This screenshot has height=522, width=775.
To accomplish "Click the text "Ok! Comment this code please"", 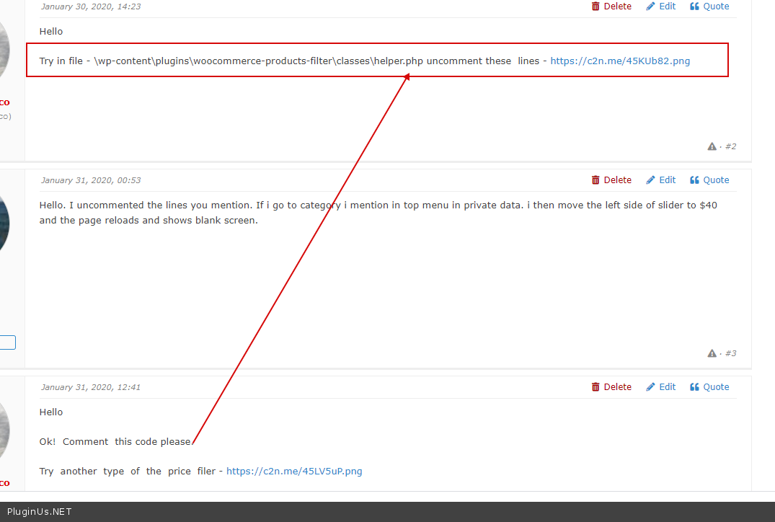I will 115,441.
